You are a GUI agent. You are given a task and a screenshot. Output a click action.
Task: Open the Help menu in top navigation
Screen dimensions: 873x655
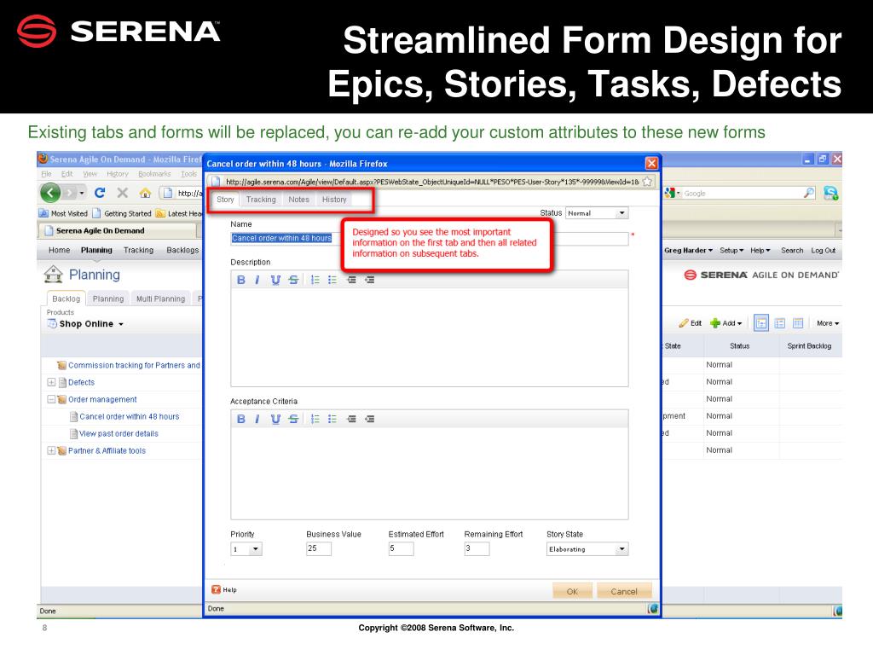(x=760, y=251)
